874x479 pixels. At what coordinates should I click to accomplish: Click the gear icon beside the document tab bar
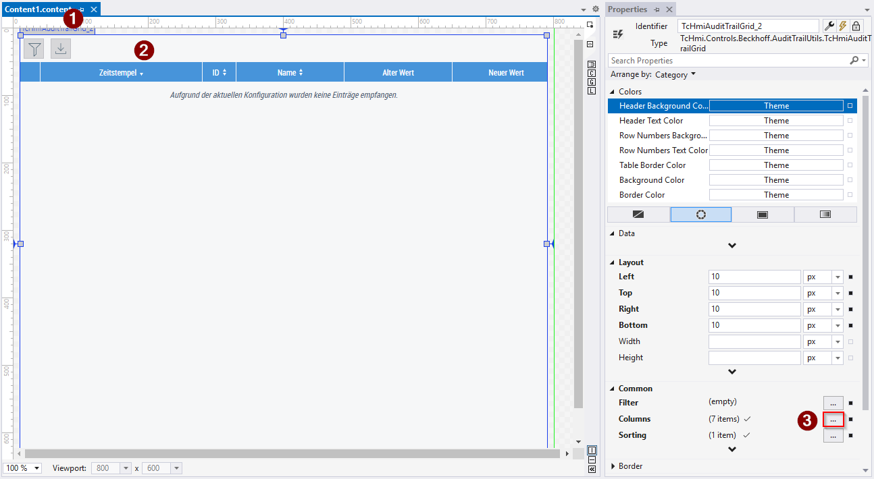595,9
